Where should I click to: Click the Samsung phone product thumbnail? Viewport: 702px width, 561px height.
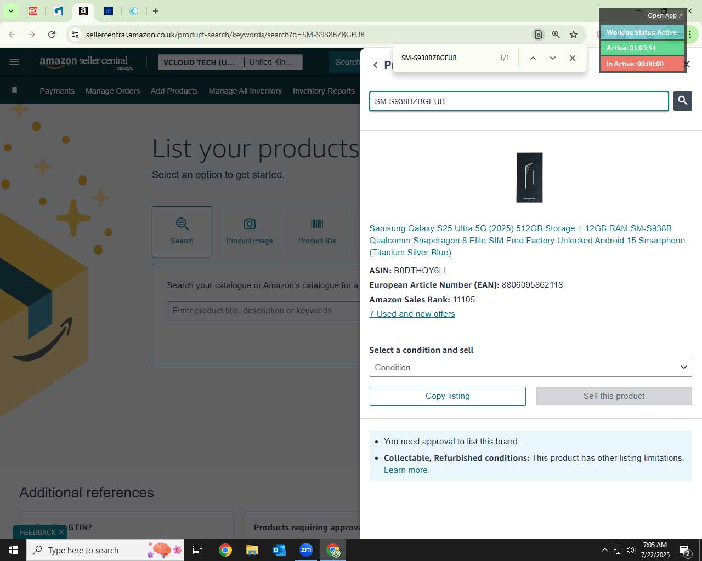[529, 178]
